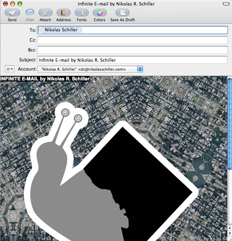Image resolution: width=232 pixels, height=241 pixels.
Task: Open the Account sender dropdown
Action: tap(90, 69)
